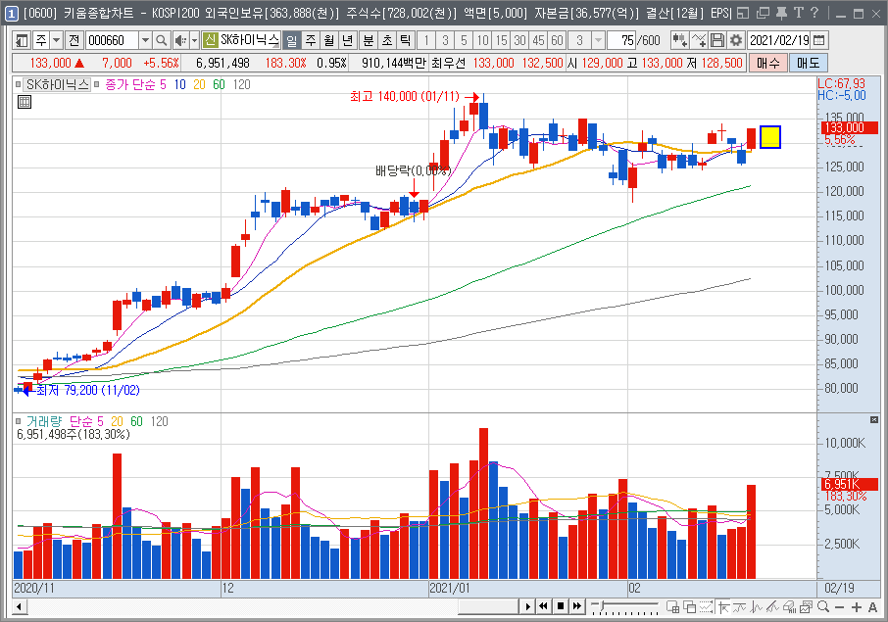
Task: Click the magnifier zoom icon in bottom toolbar
Action: click(x=823, y=606)
